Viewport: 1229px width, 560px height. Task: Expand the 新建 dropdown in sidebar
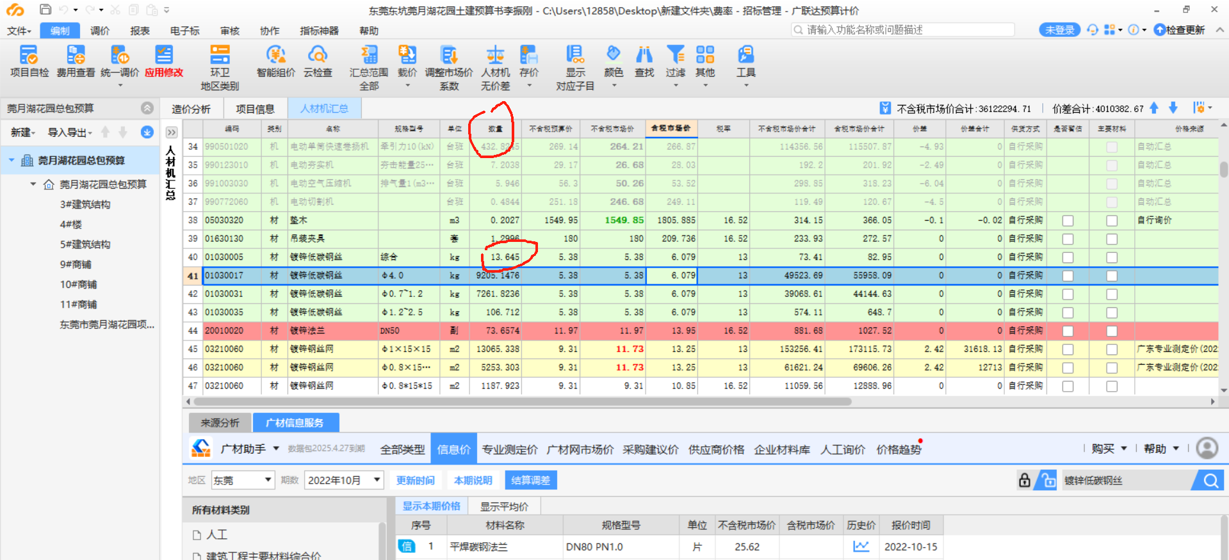click(x=23, y=132)
